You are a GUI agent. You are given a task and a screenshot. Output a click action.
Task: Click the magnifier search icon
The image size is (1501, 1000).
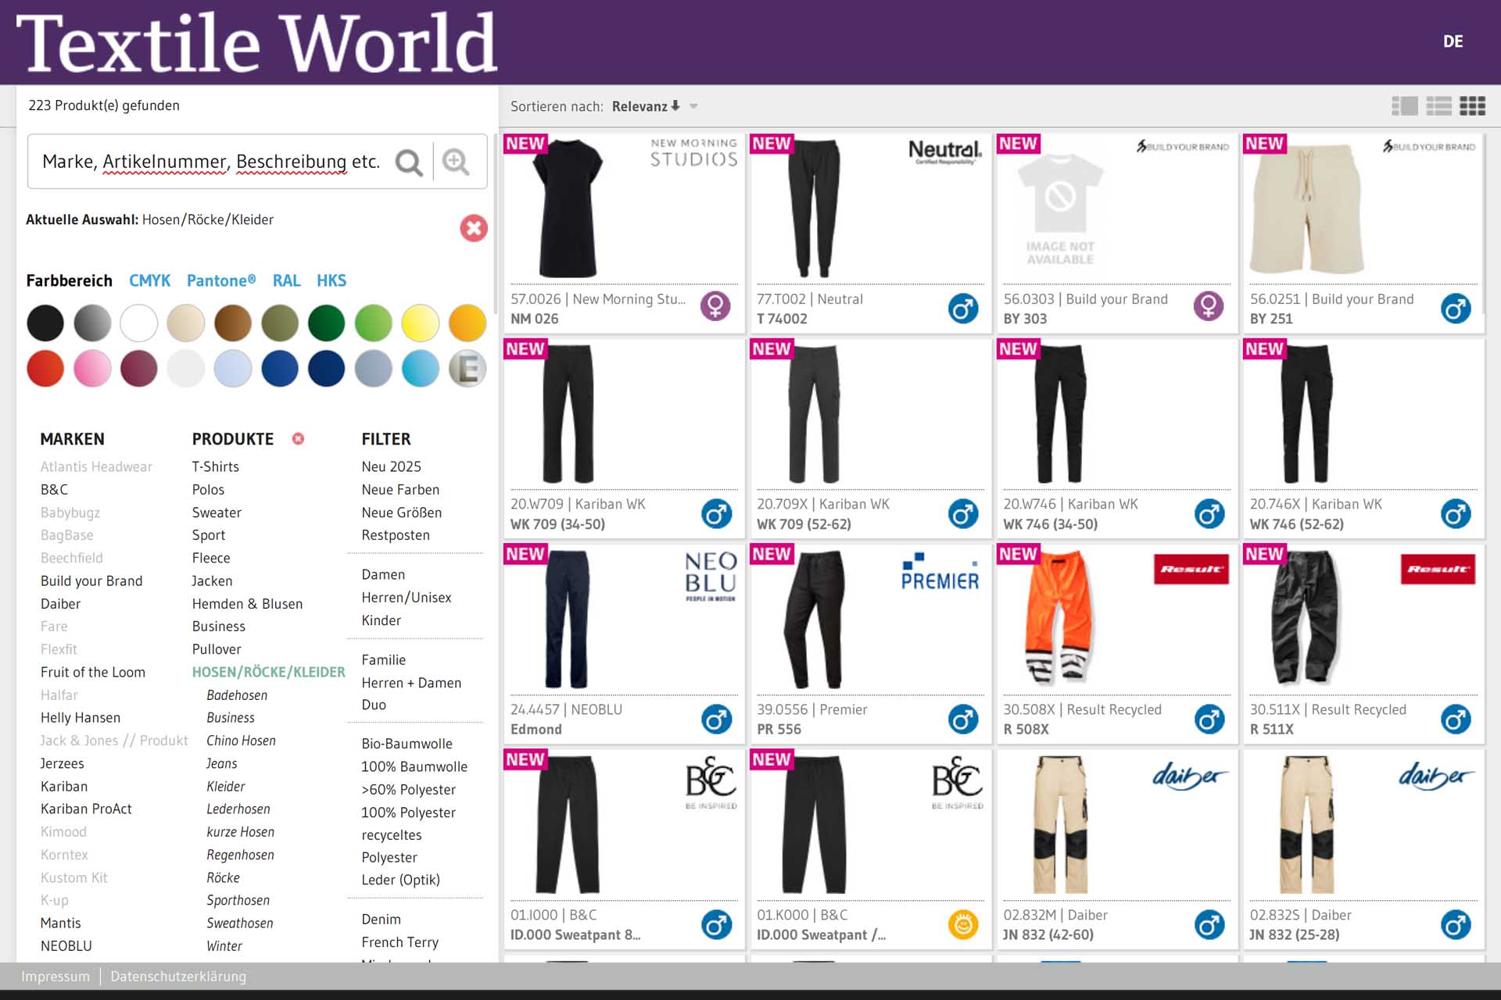point(408,162)
